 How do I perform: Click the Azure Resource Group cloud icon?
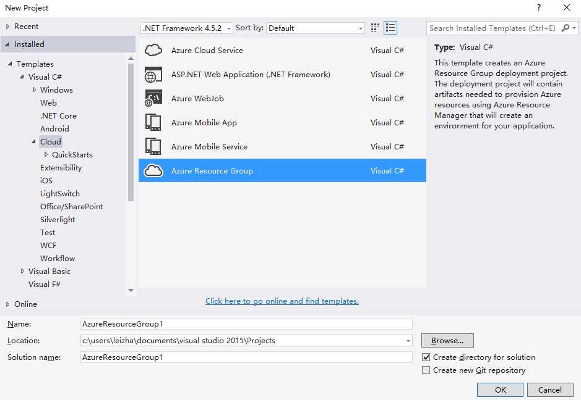[153, 170]
